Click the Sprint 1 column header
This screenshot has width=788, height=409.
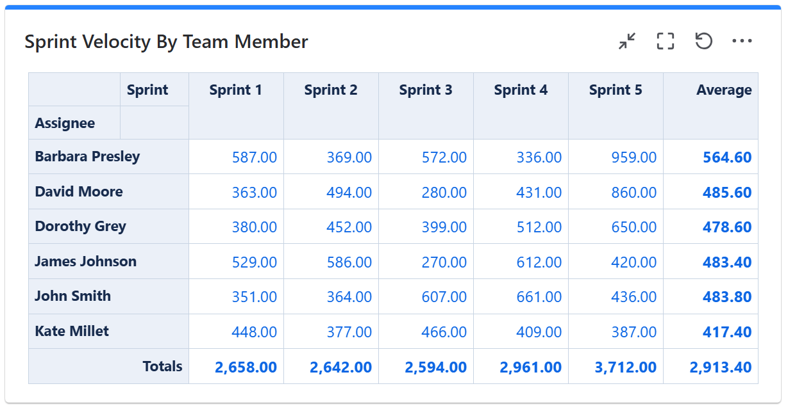click(235, 90)
